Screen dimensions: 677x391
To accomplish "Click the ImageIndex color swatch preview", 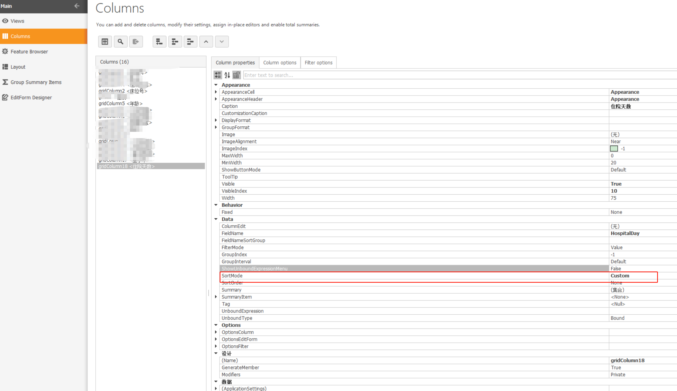I will tap(614, 149).
